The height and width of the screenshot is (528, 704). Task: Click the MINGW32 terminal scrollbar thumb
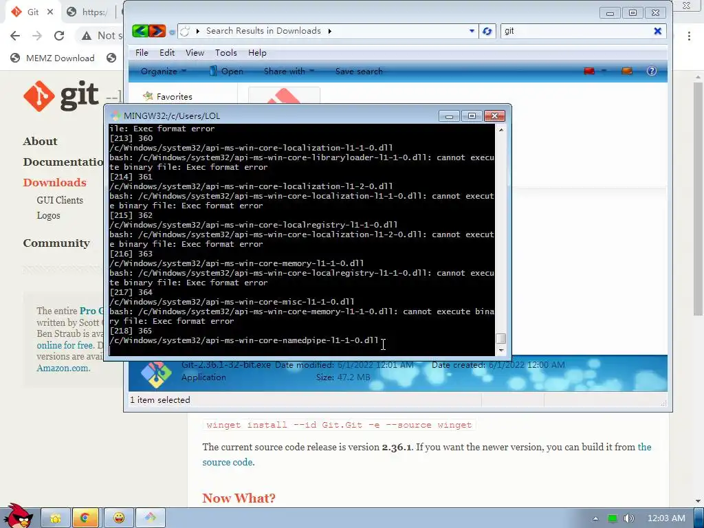coord(501,338)
